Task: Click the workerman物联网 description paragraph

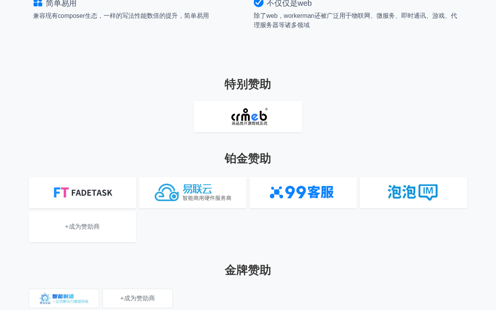Action: coord(355,21)
